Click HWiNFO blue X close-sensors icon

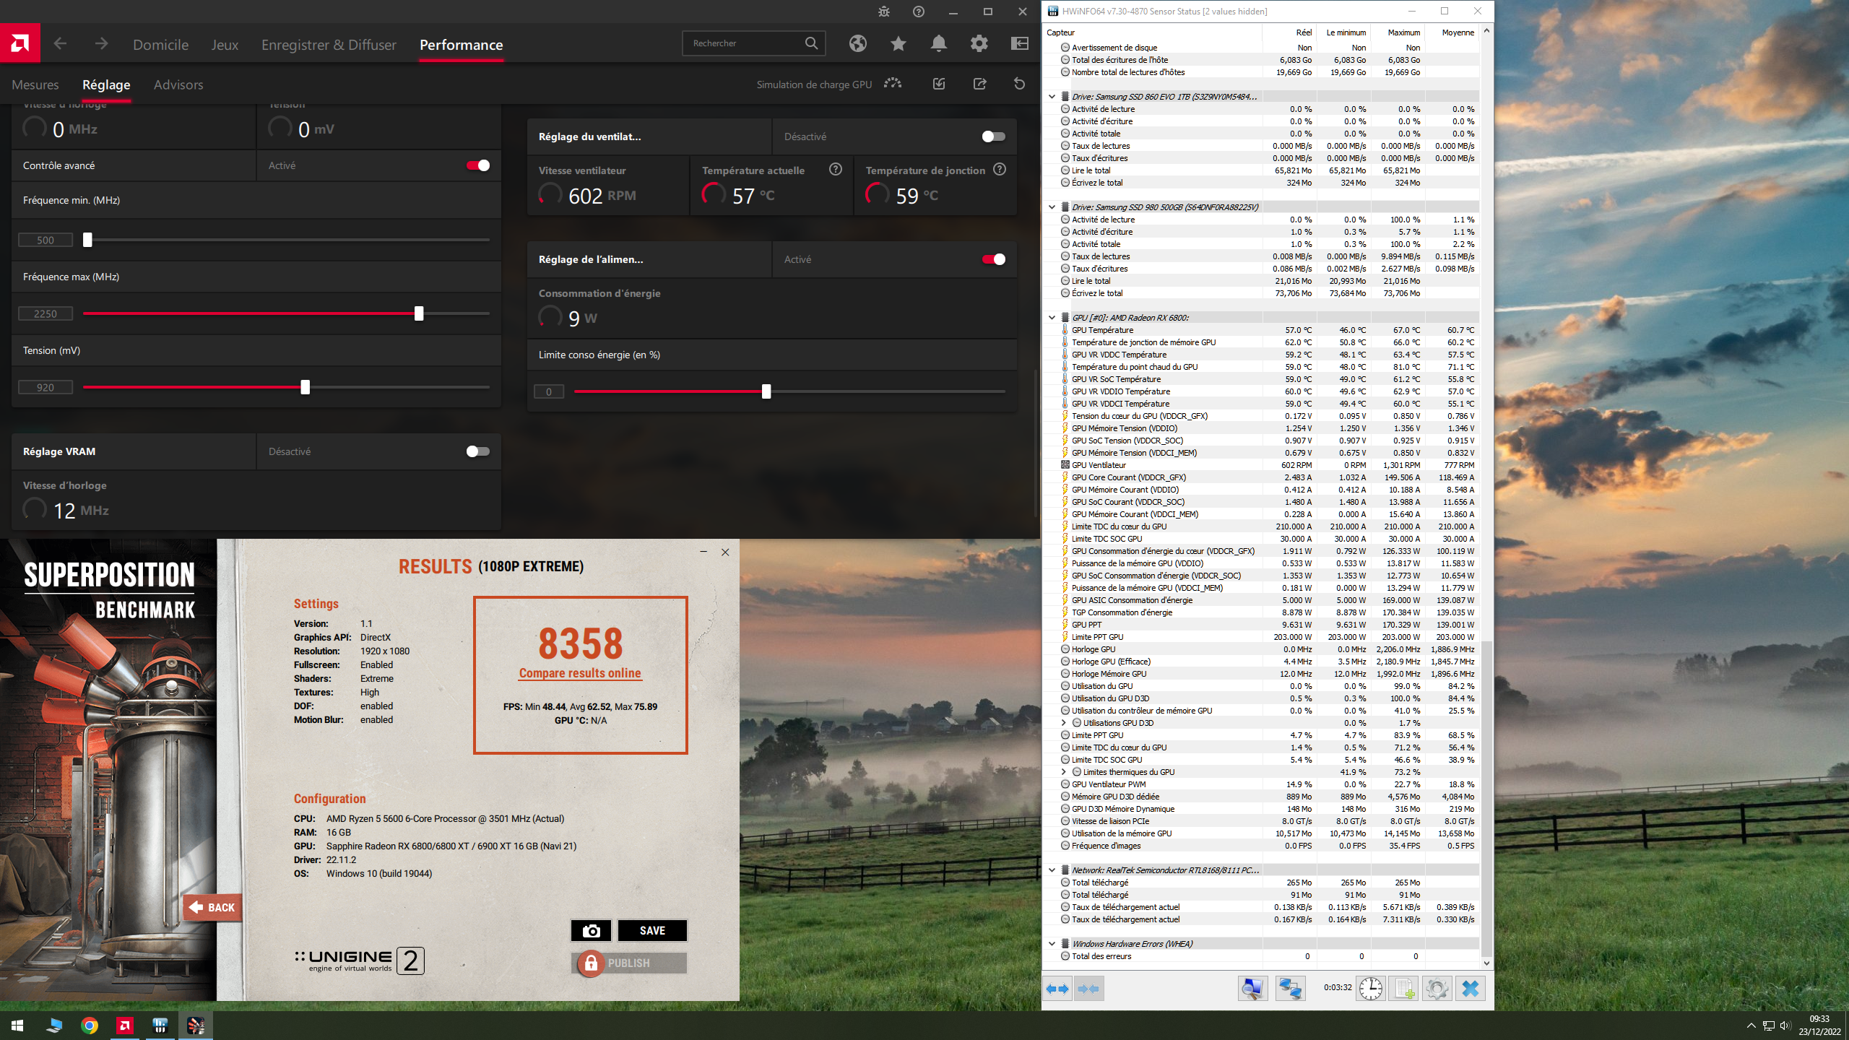tap(1471, 988)
